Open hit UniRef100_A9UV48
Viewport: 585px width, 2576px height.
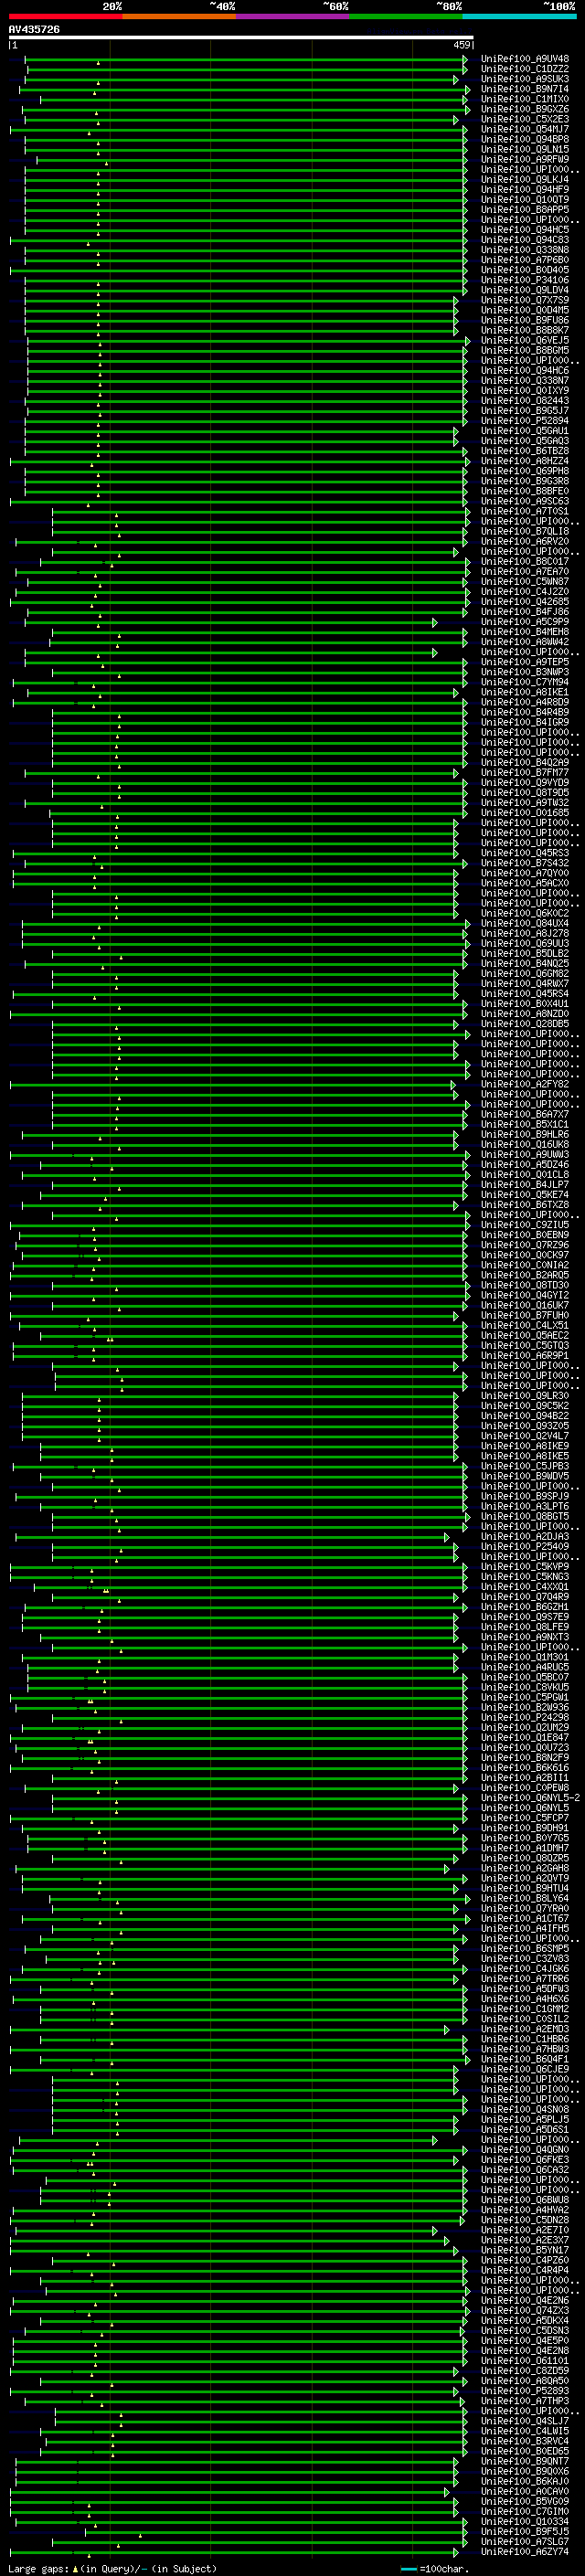click(525, 59)
